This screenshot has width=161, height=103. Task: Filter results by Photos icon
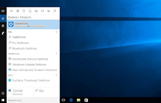point(36,11)
